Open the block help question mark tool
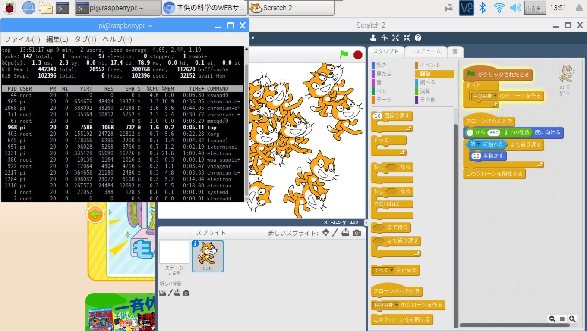Viewport: 587px width, 331px height. (418, 38)
